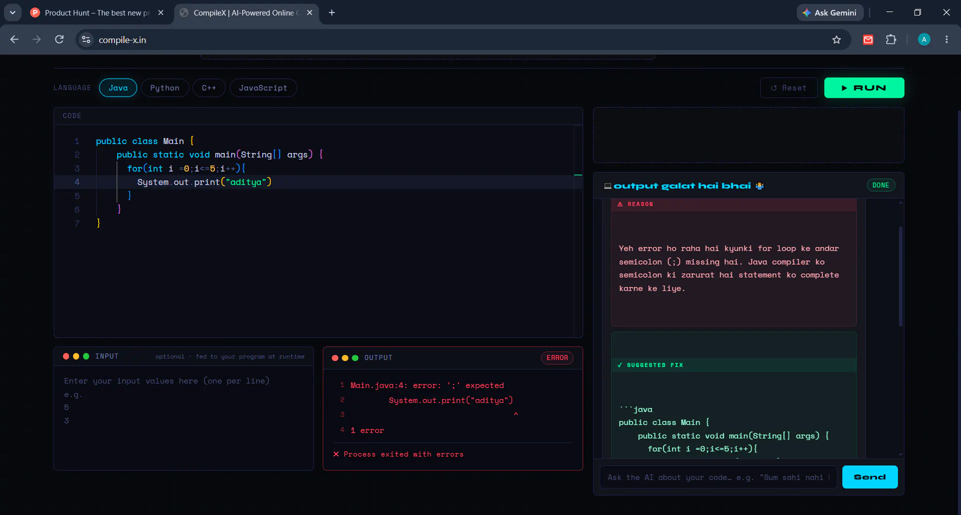Screen dimensions: 961x515
Task: Click the AI panel scrollbar thumb
Action: click(x=901, y=276)
